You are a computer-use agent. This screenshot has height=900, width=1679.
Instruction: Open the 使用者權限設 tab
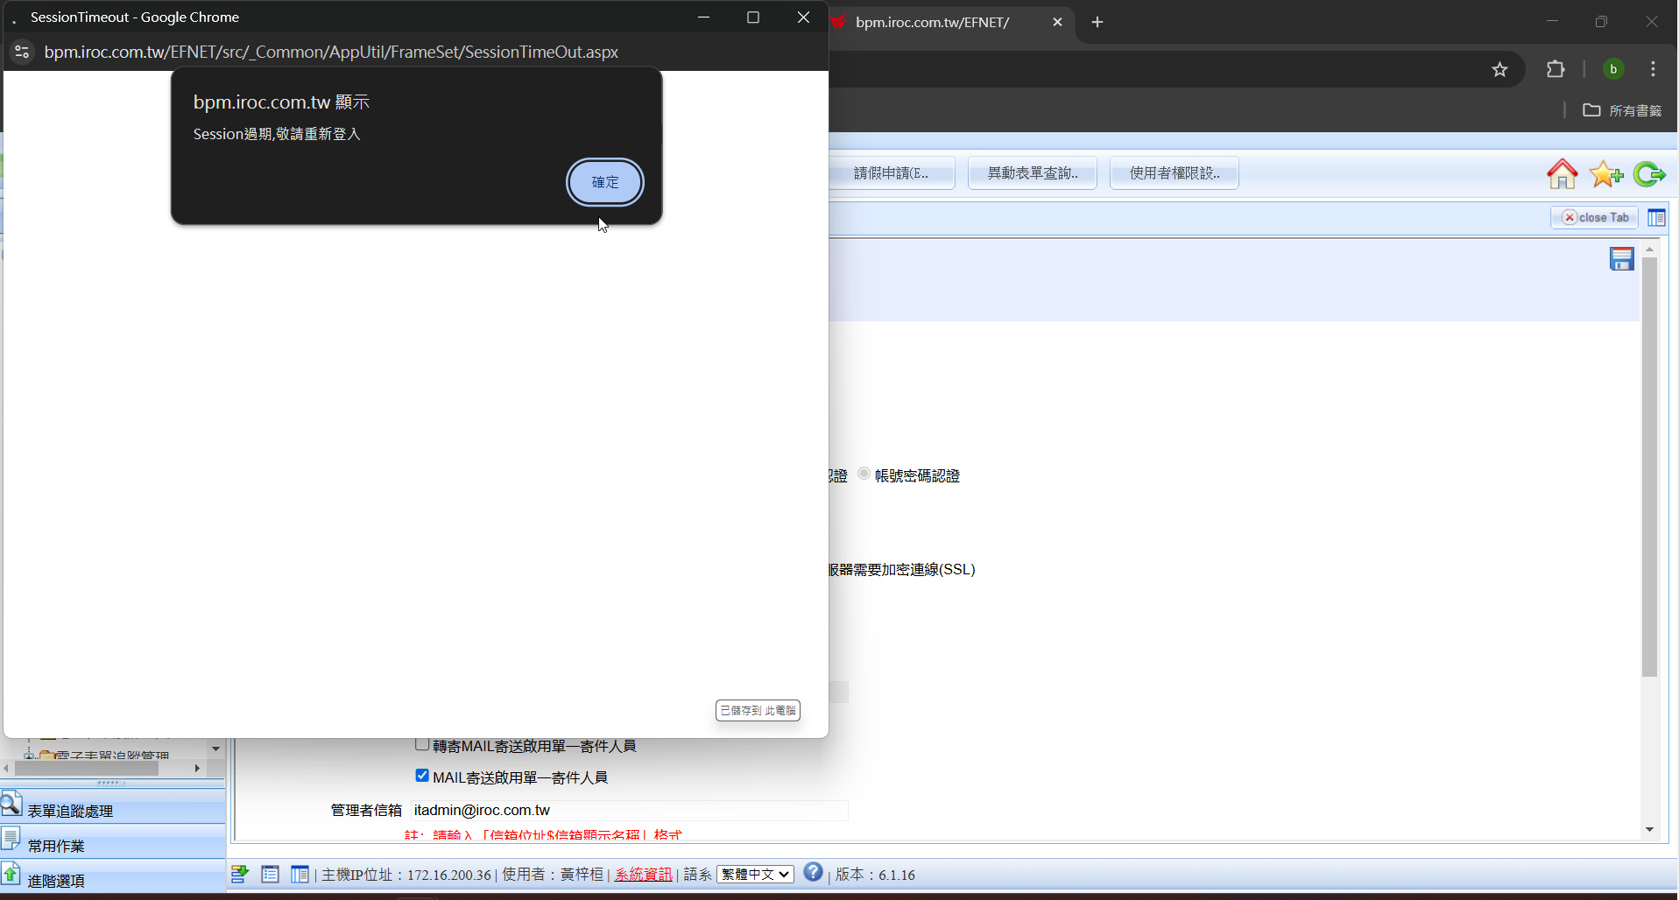tap(1174, 173)
